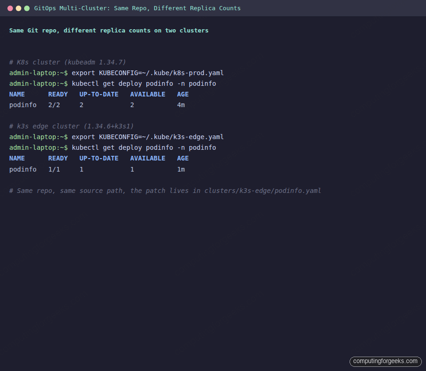Toggle the K8s cluster comment line
Image resolution: width=426 pixels, height=371 pixels.
click(67, 62)
